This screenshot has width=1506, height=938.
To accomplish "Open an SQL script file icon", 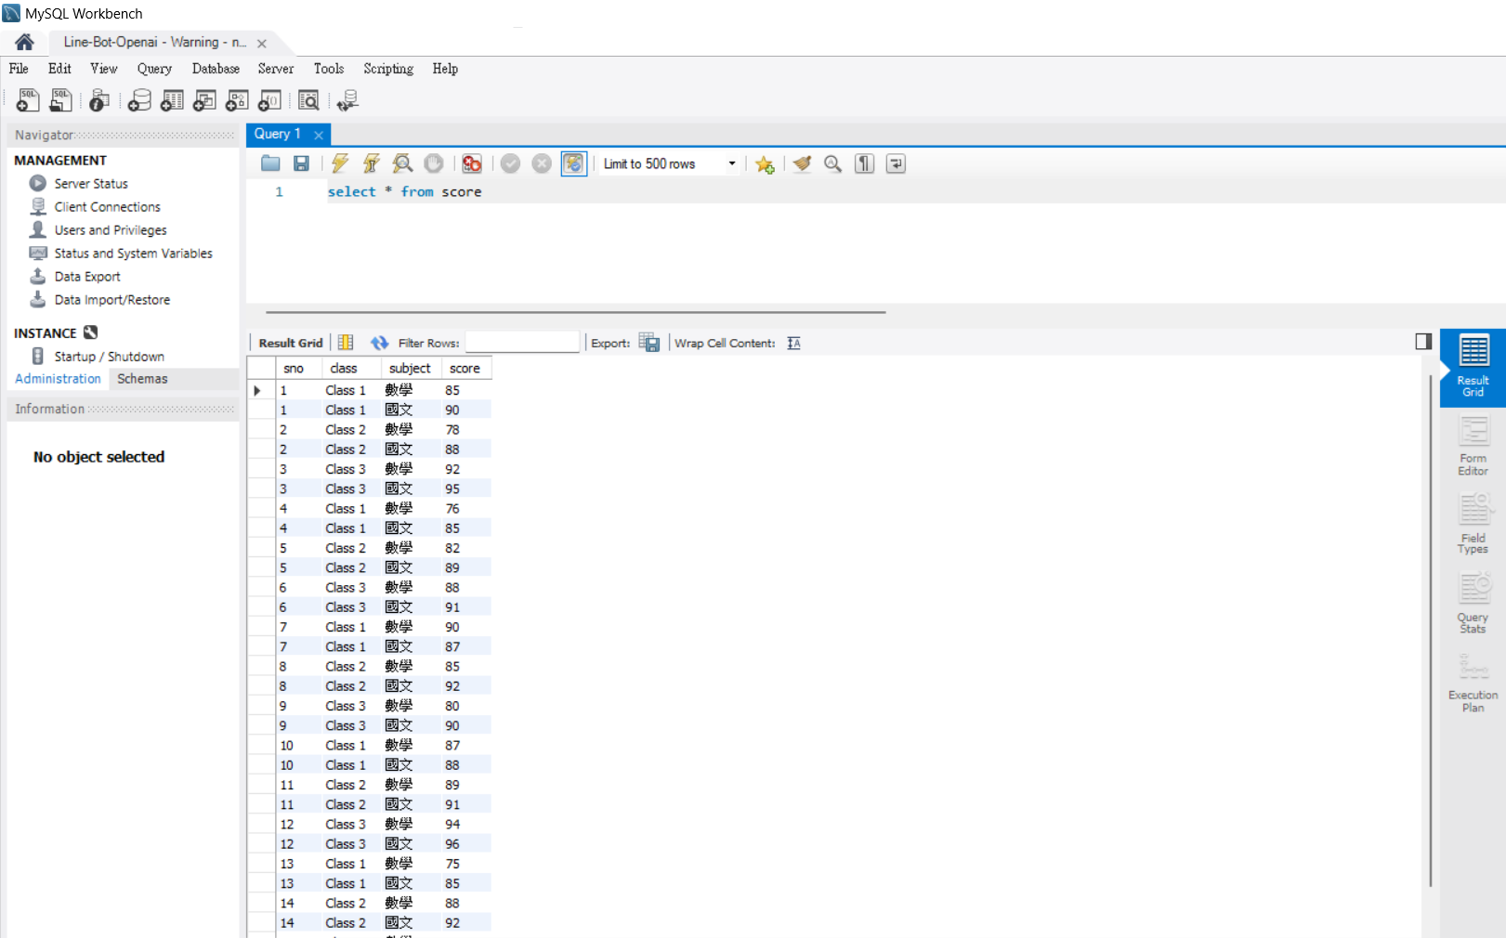I will pos(61,100).
